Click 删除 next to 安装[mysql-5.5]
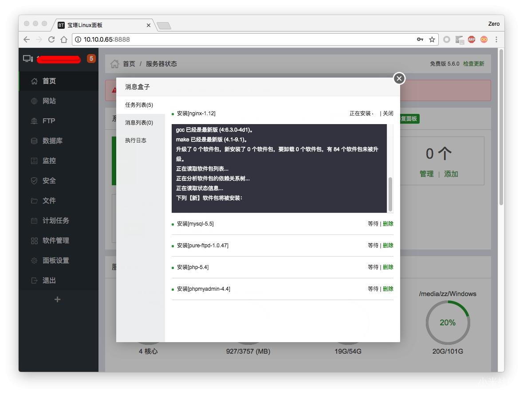The image size is (523, 394). tap(387, 223)
